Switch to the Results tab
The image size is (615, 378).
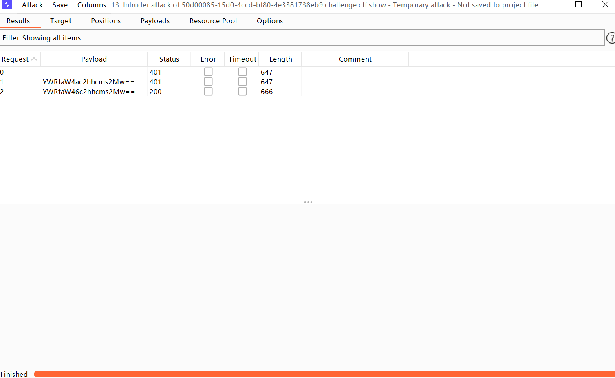click(x=18, y=21)
